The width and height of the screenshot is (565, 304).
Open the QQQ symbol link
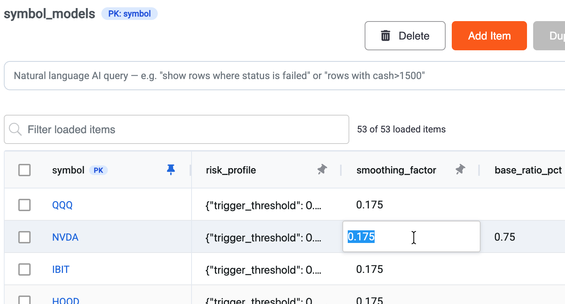(62, 205)
